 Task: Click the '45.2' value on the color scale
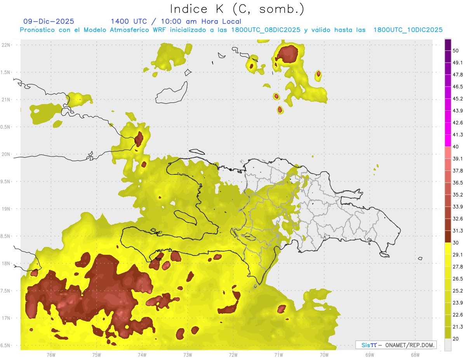(x=458, y=99)
